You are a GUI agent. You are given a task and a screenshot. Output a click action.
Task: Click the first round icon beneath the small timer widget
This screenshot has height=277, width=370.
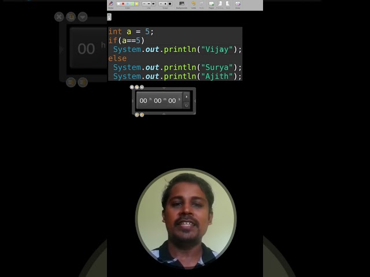(137, 115)
